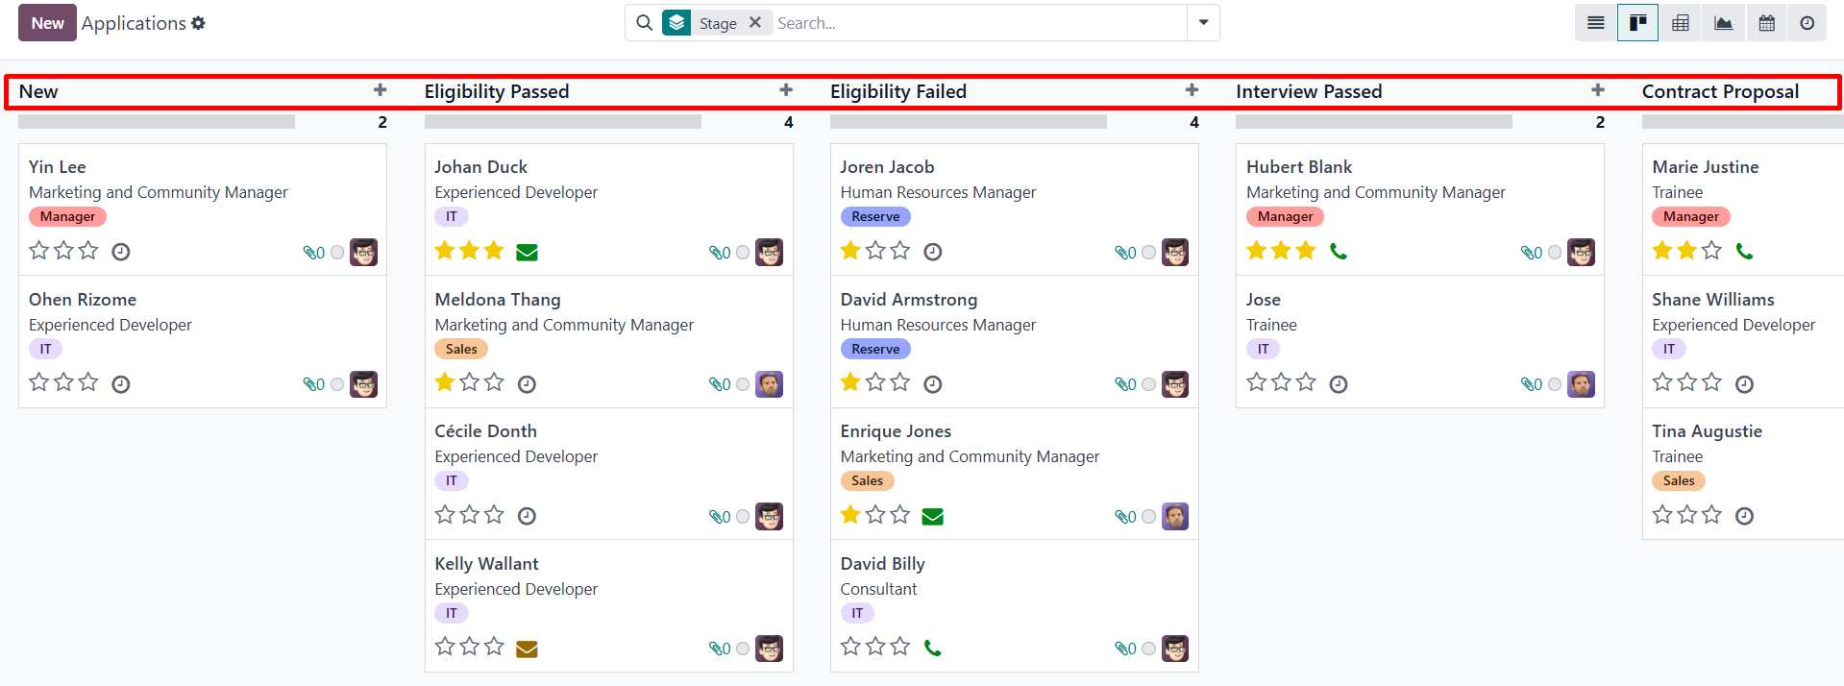Add a card in Eligibility Passed column
1844x686 pixels.
pyautogui.click(x=786, y=90)
